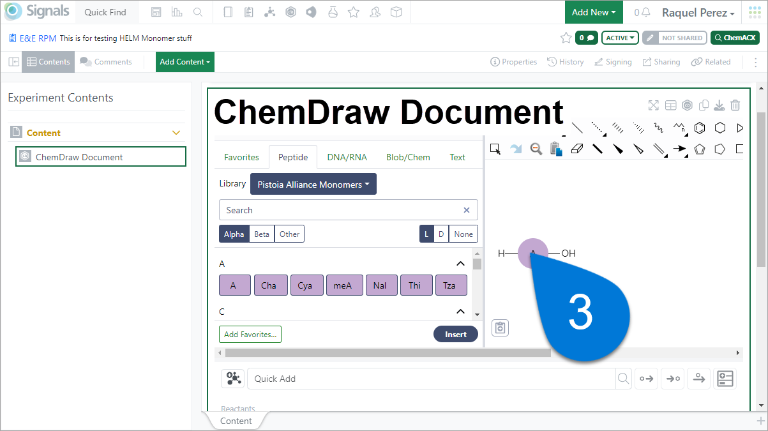Click the copy icon above the ChemDraw toolbar
768x431 pixels.
click(704, 105)
